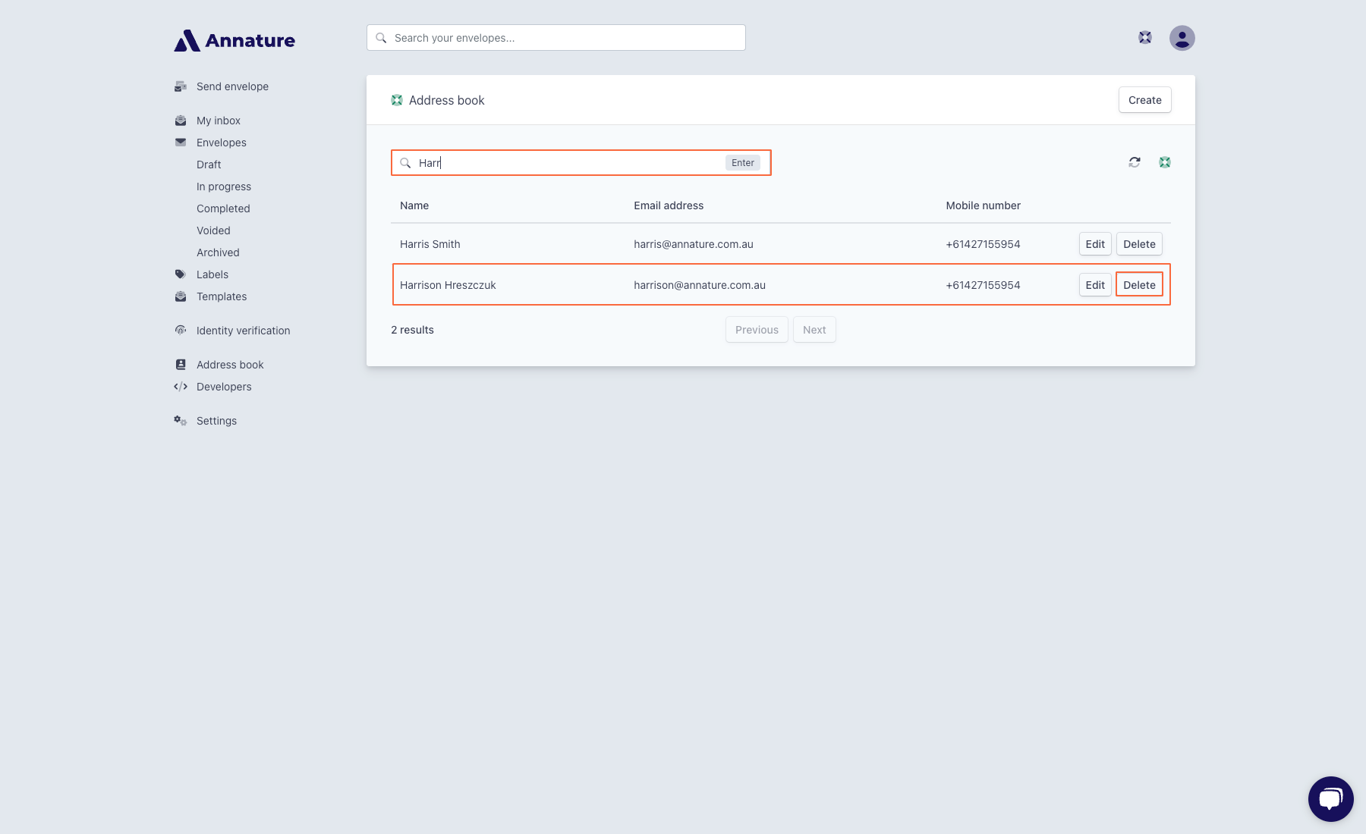
Task: Click the Address book sidebar icon
Action: [181, 365]
